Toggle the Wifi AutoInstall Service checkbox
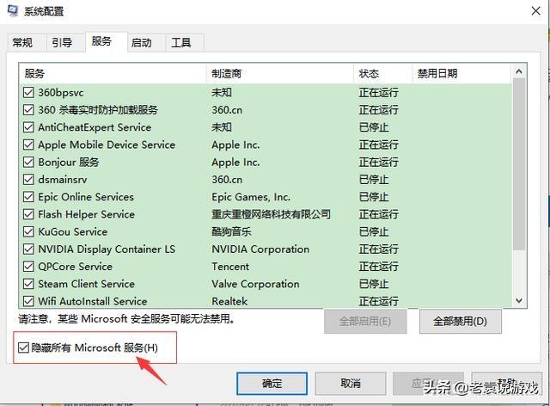This screenshot has width=550, height=406. (x=28, y=301)
